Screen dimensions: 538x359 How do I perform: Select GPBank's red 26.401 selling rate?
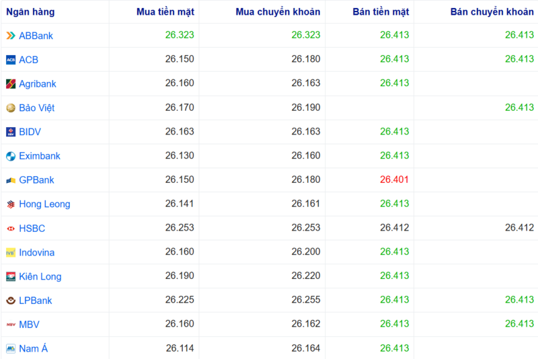pyautogui.click(x=394, y=180)
